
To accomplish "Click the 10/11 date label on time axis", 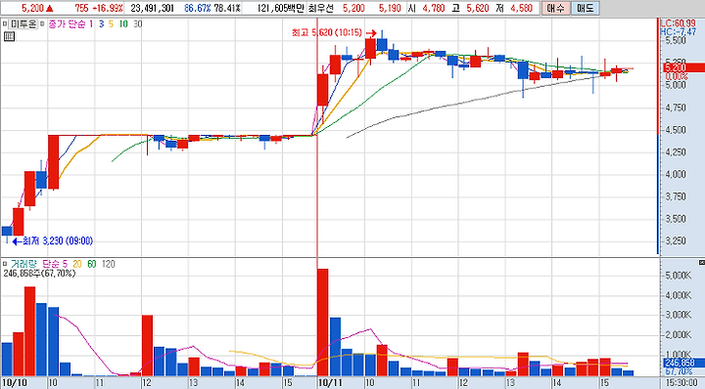I will pyautogui.click(x=330, y=383).
